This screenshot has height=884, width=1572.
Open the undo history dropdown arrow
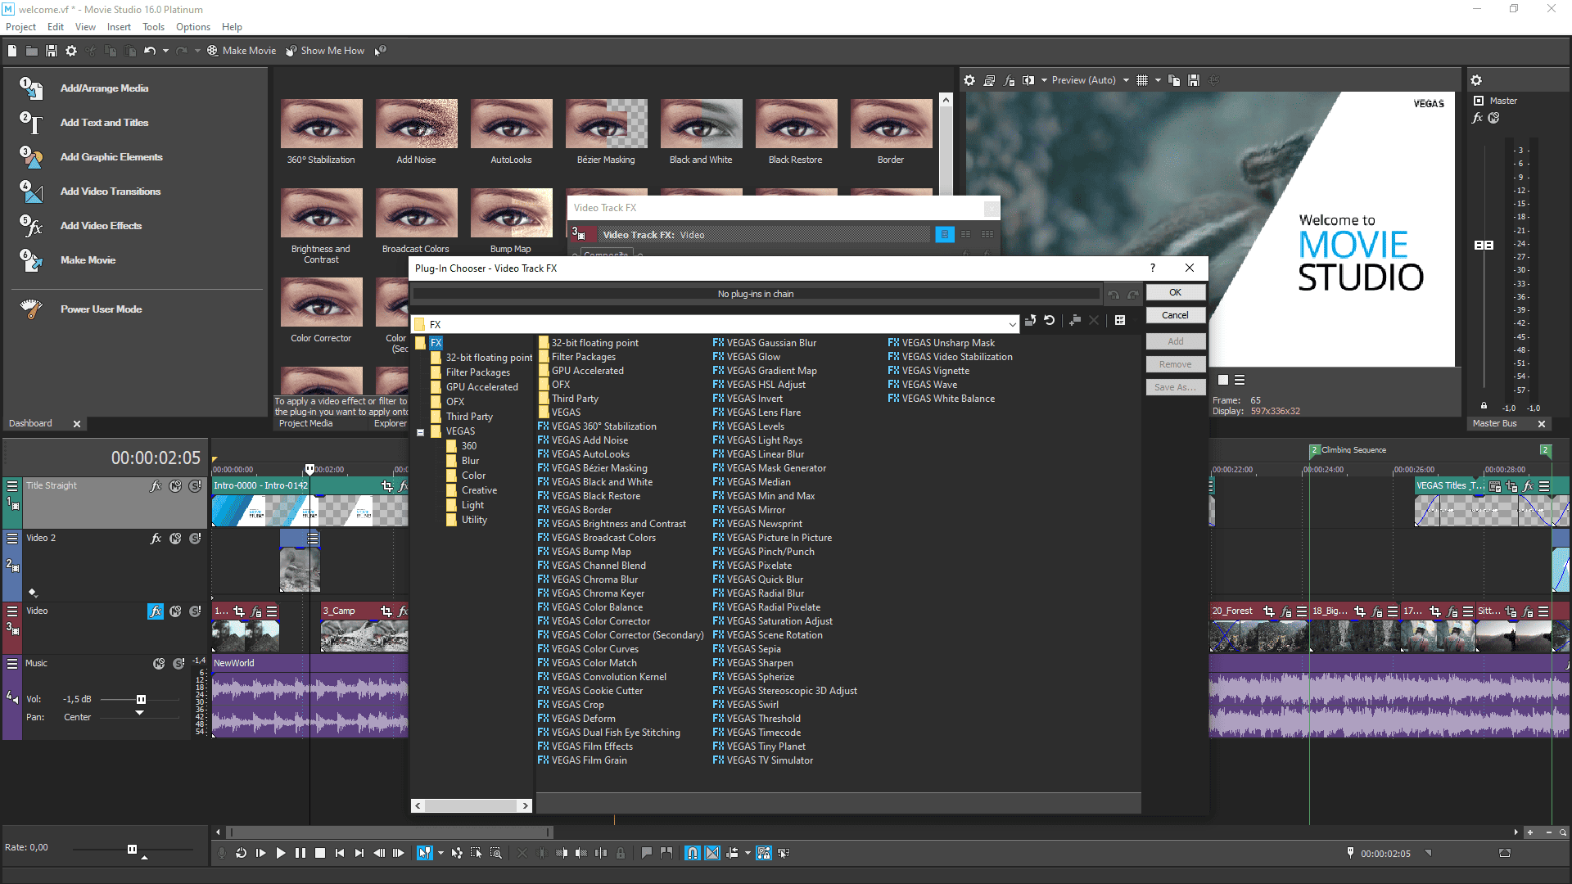[x=165, y=51]
